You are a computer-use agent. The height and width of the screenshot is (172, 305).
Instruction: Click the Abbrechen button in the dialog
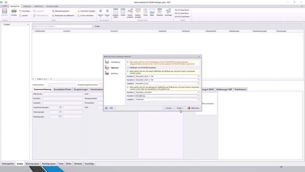(x=193, y=108)
